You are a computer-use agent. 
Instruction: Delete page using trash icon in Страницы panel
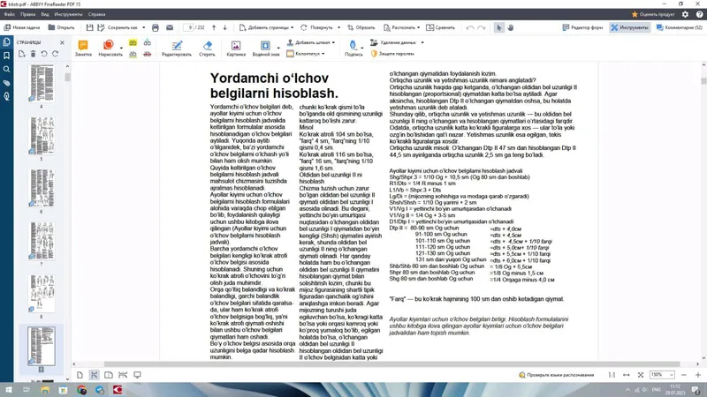click(33, 54)
